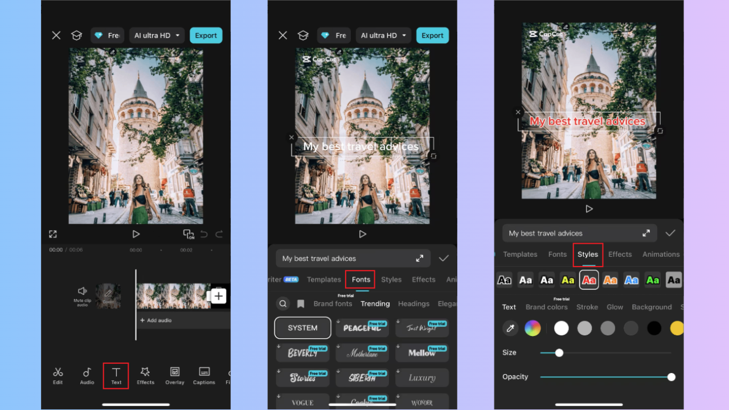Select the Text tool in bottom toolbar
729x410 pixels.
(116, 376)
